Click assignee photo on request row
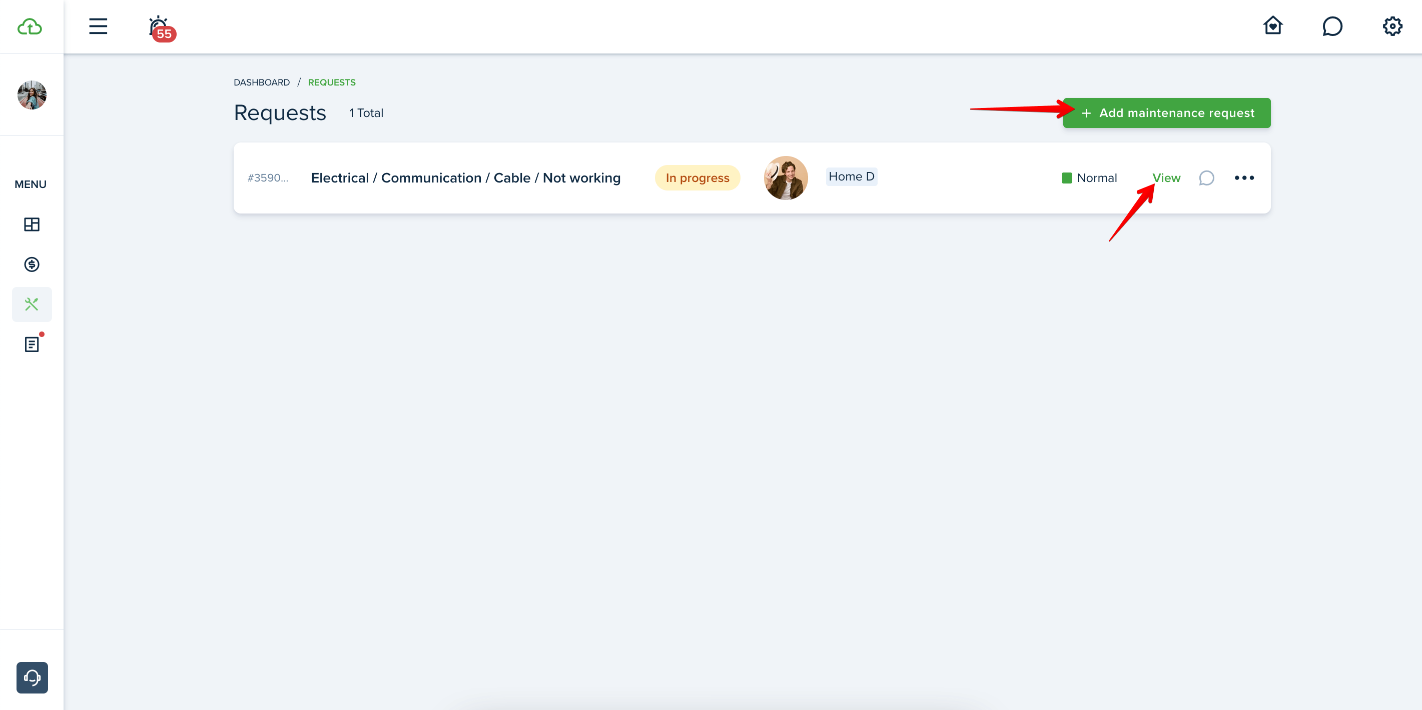Viewport: 1422px width, 710px height. pyautogui.click(x=786, y=177)
